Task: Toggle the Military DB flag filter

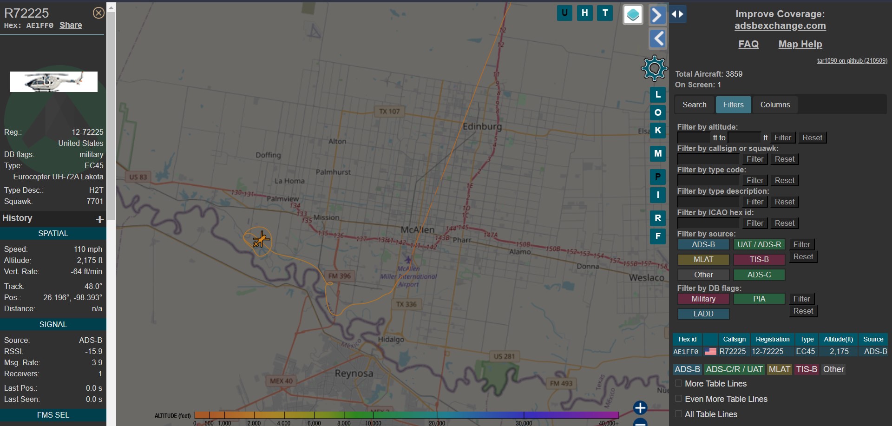Action: pyautogui.click(x=703, y=299)
